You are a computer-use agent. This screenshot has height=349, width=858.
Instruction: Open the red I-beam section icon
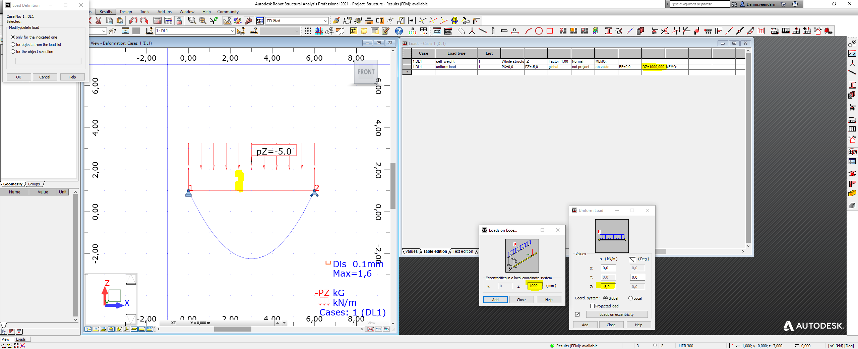pos(608,31)
